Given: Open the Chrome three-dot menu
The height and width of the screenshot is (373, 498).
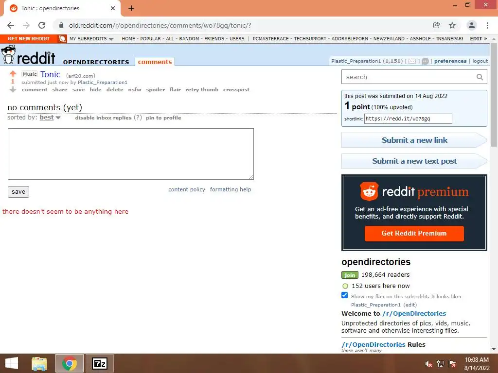Looking at the screenshot, I should click(x=487, y=25).
